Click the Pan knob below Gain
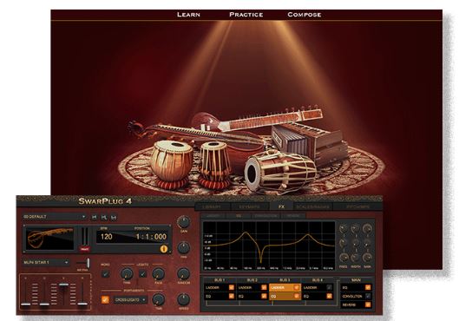Screen dimensions: 459x321 click(x=184, y=248)
